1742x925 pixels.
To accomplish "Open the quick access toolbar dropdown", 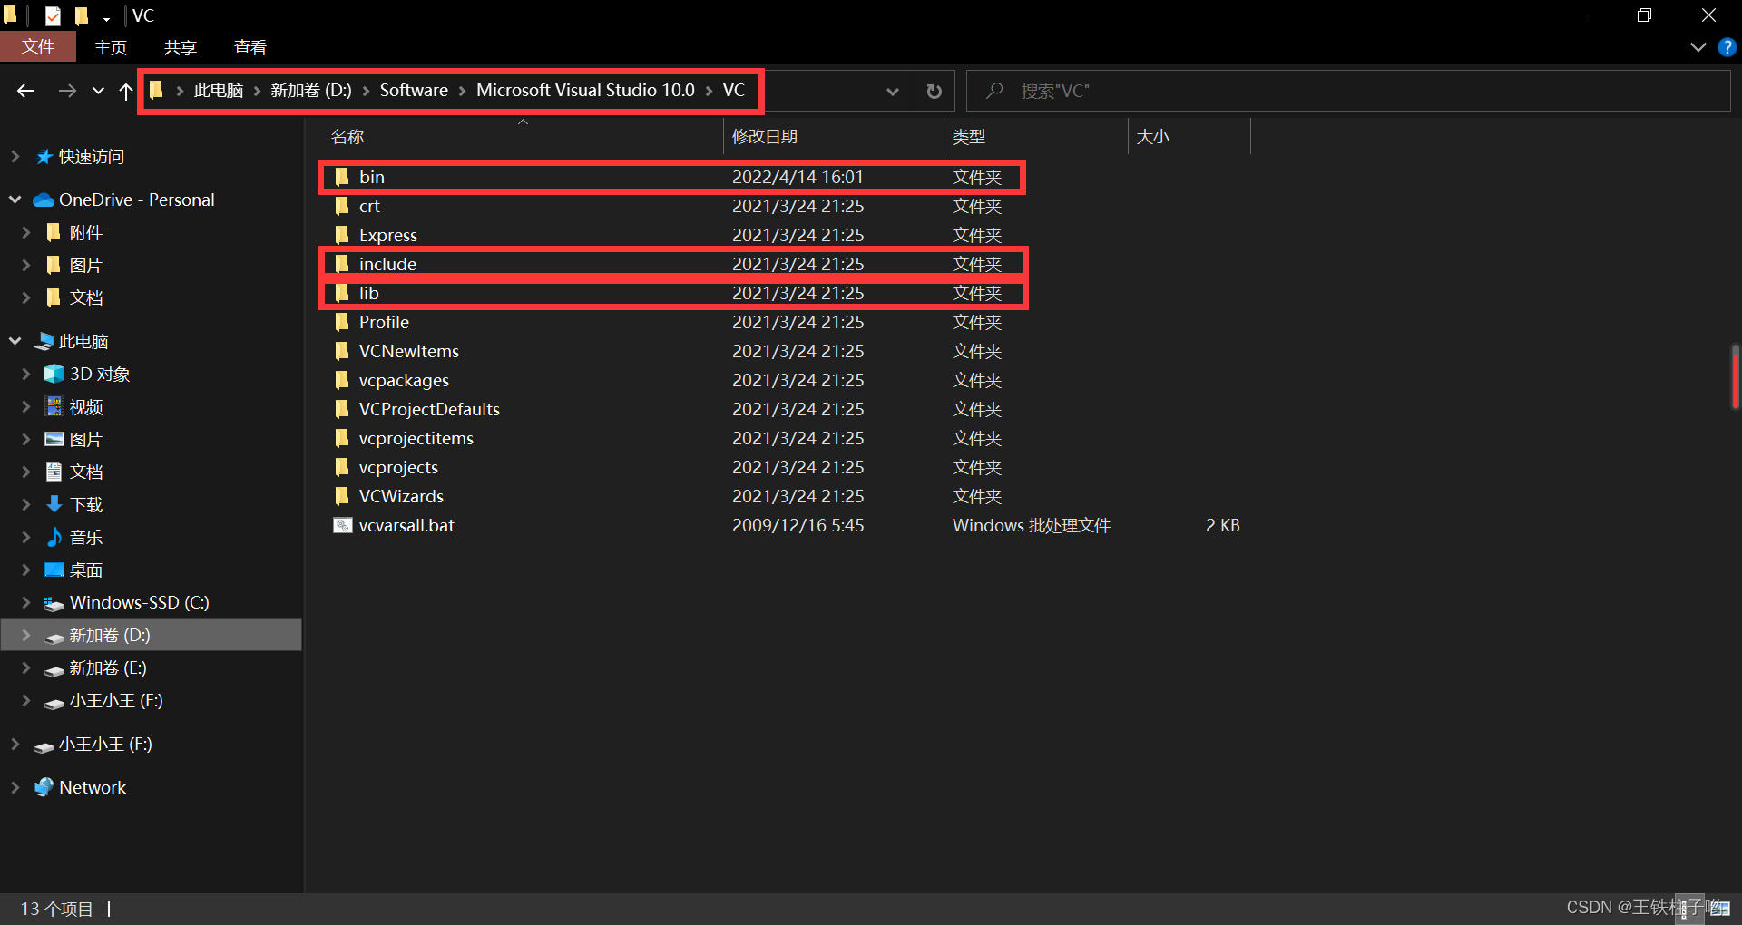I will (106, 16).
